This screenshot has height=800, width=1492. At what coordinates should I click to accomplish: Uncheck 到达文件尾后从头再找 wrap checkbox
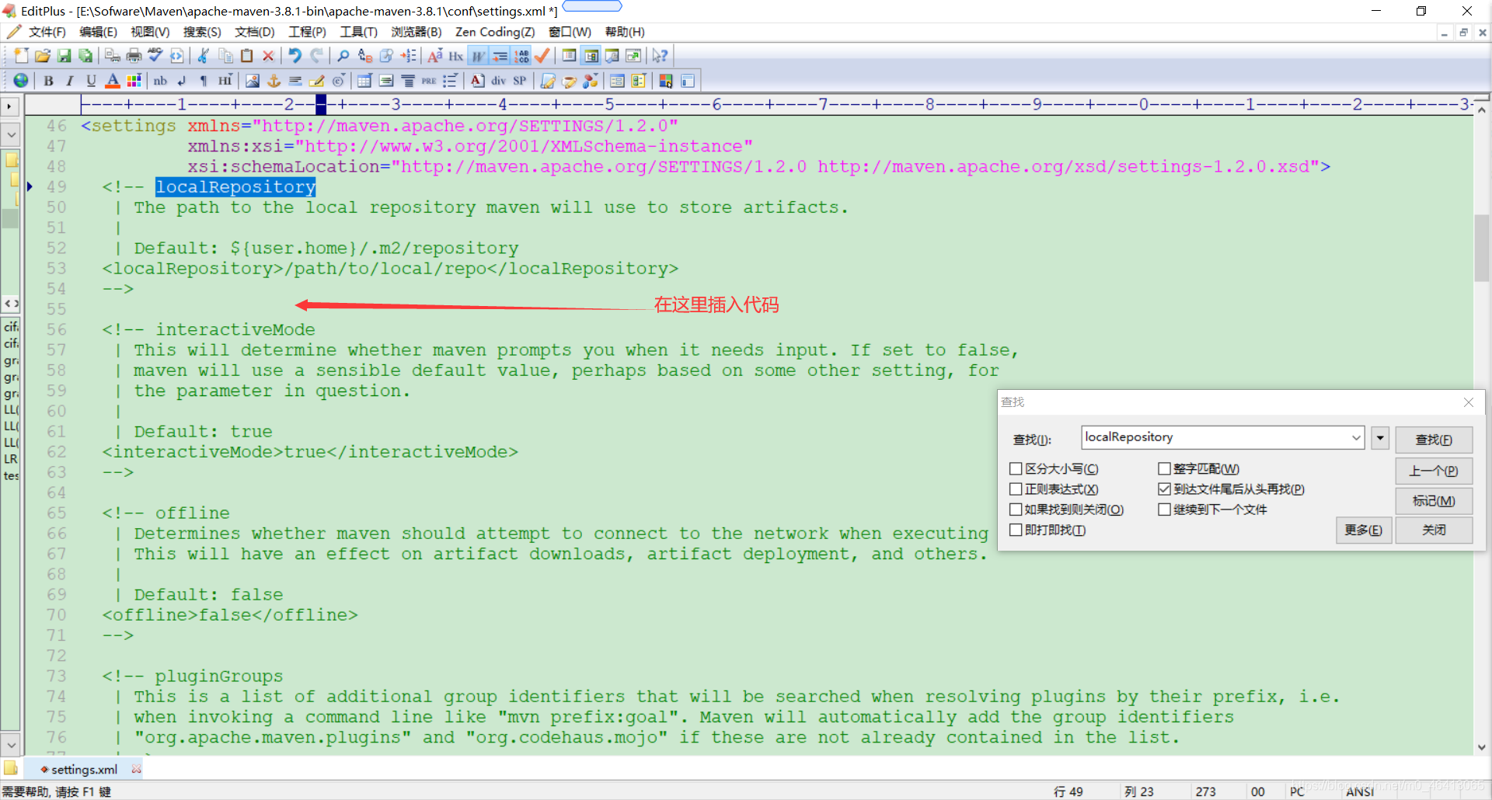pos(1164,489)
